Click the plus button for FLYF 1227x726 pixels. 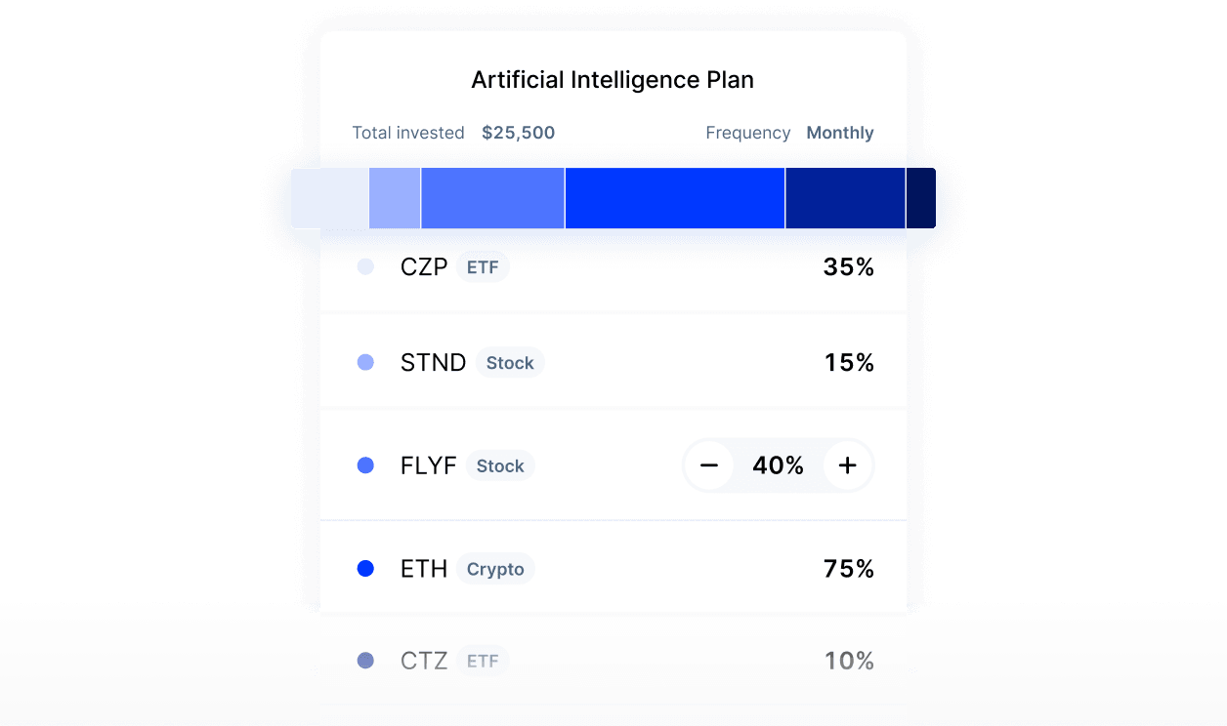(x=847, y=466)
